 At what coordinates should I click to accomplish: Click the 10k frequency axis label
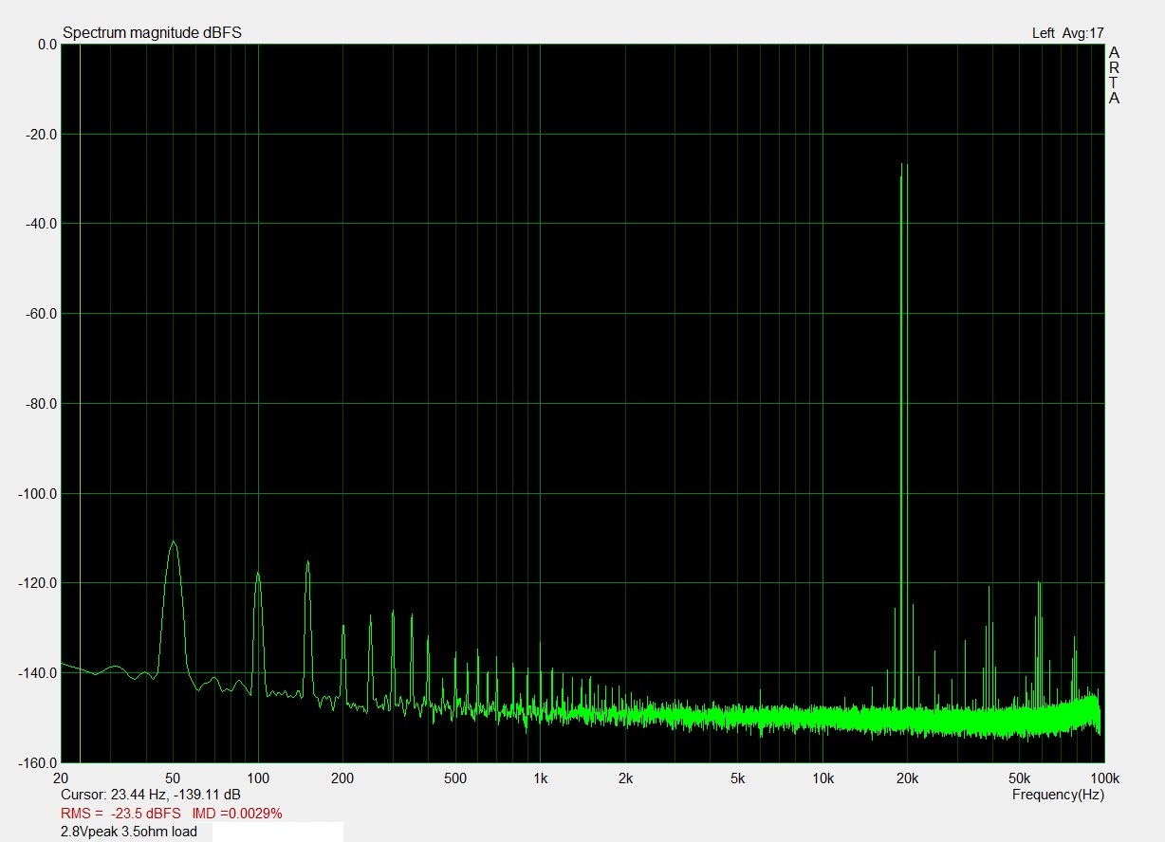(x=823, y=778)
